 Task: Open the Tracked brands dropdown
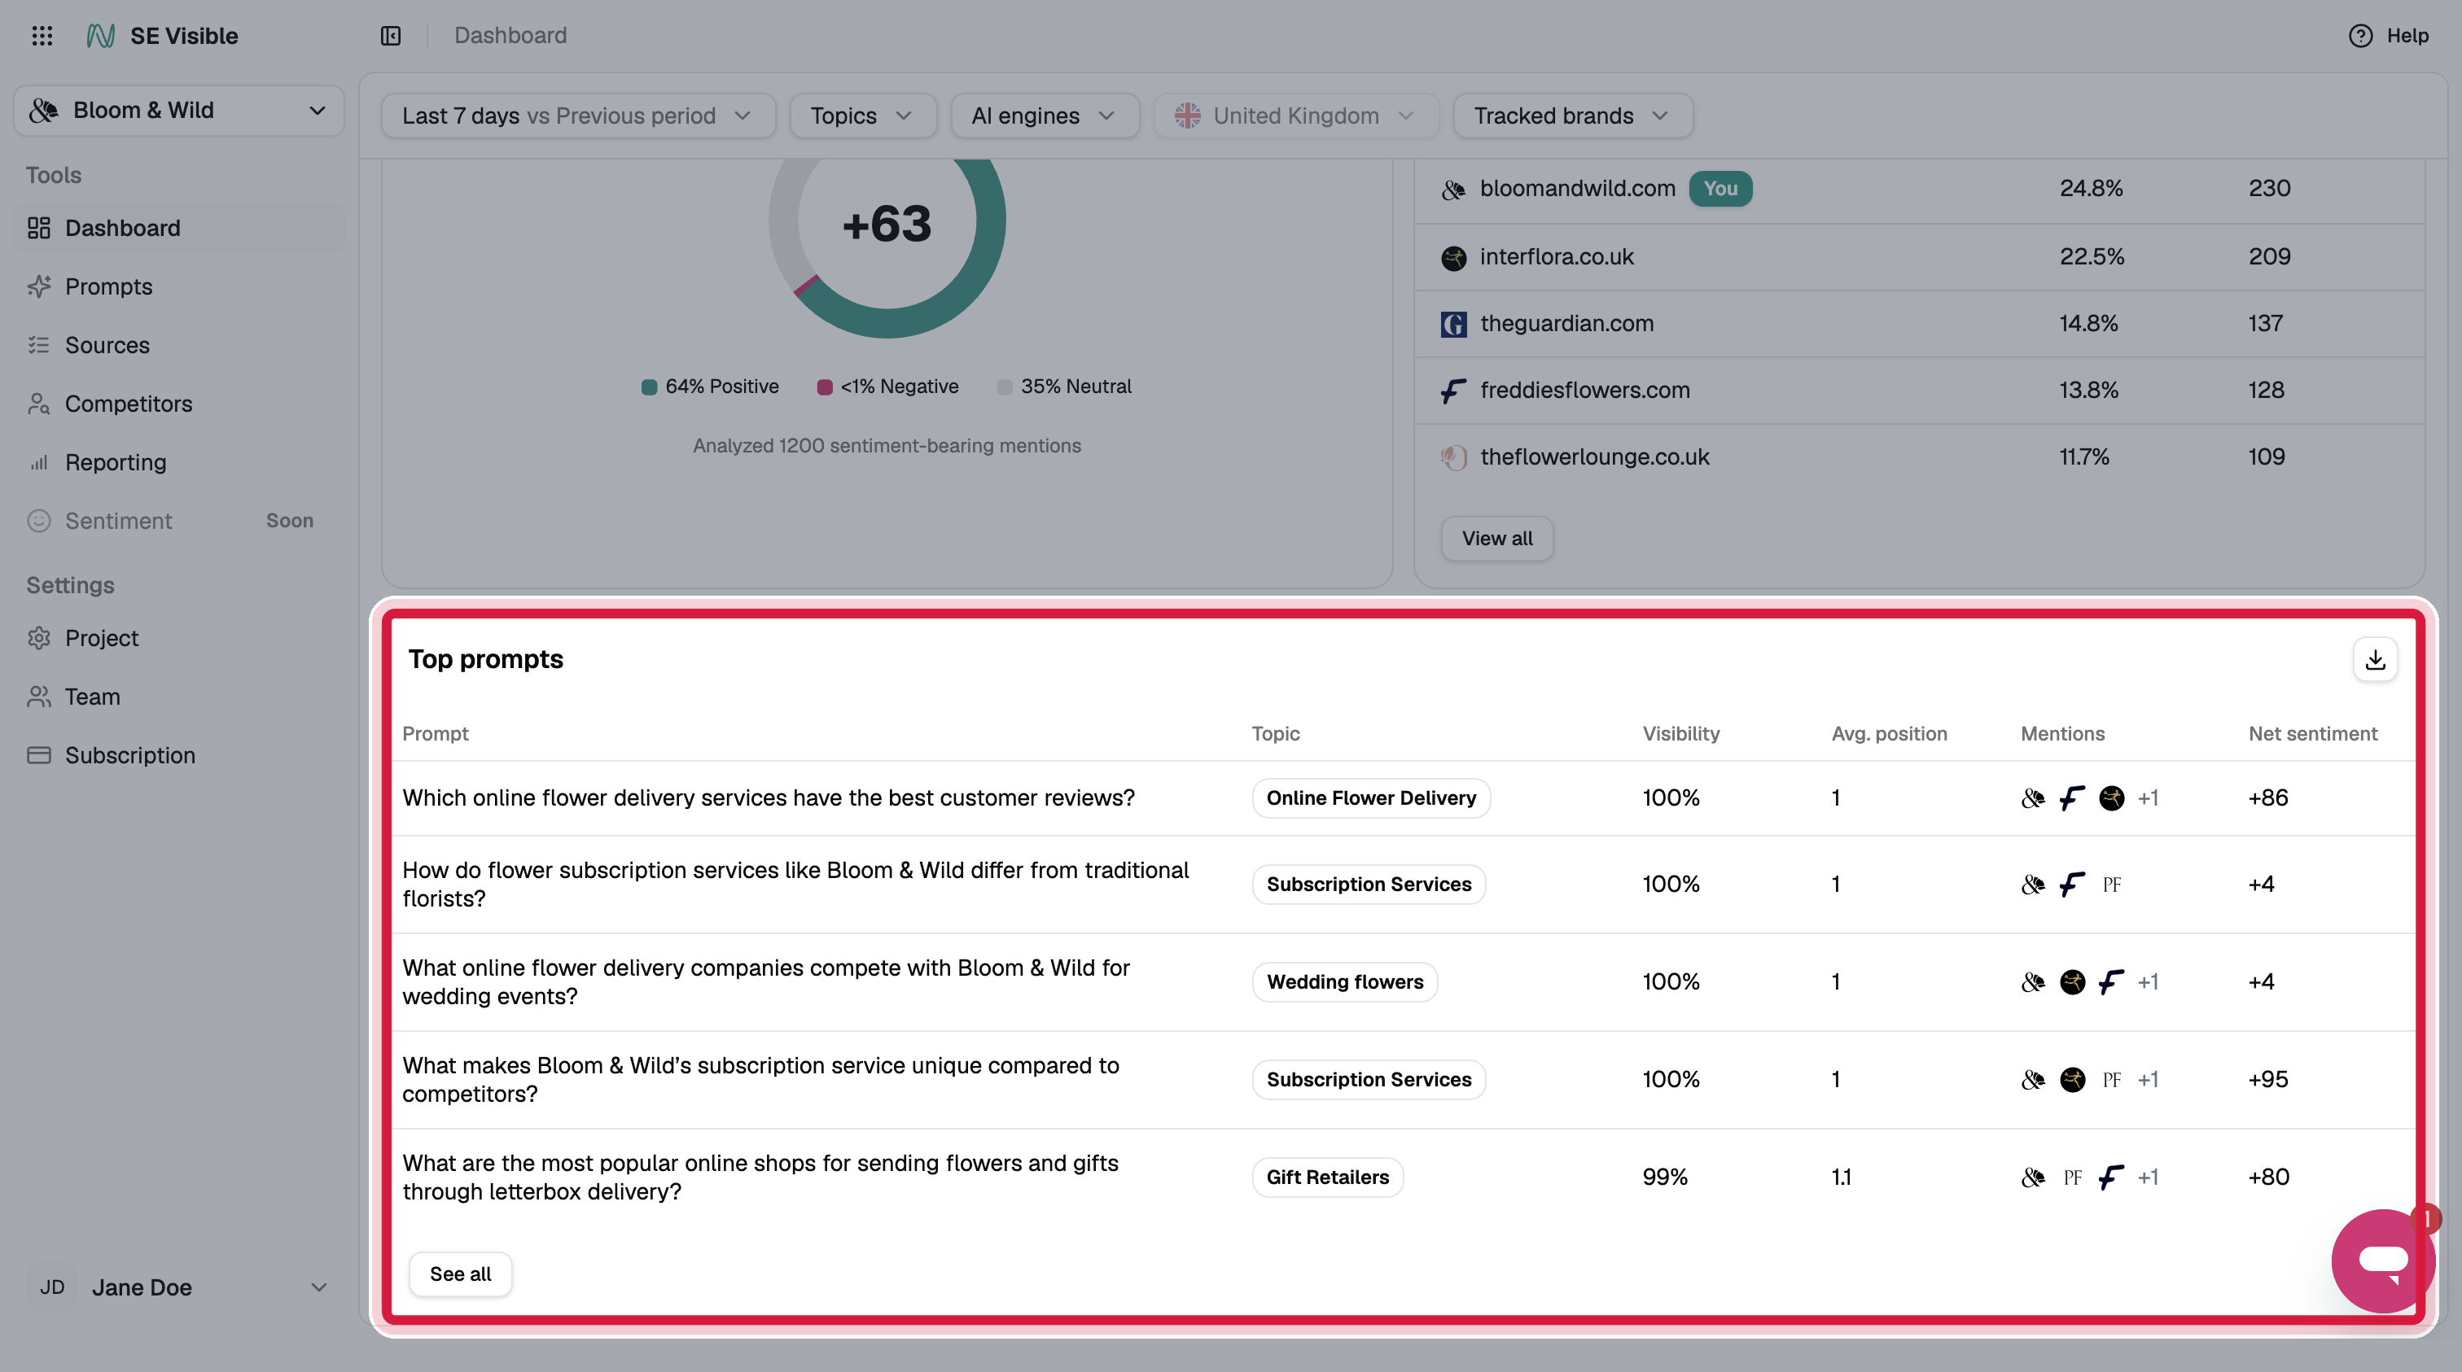coord(1572,116)
